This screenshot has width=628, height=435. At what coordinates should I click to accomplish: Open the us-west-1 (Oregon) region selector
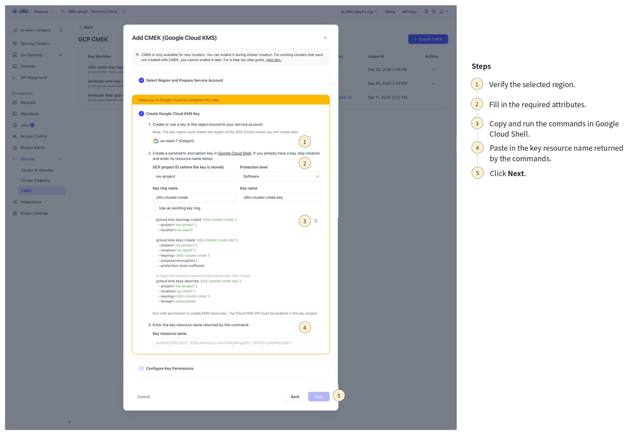(38, 30)
